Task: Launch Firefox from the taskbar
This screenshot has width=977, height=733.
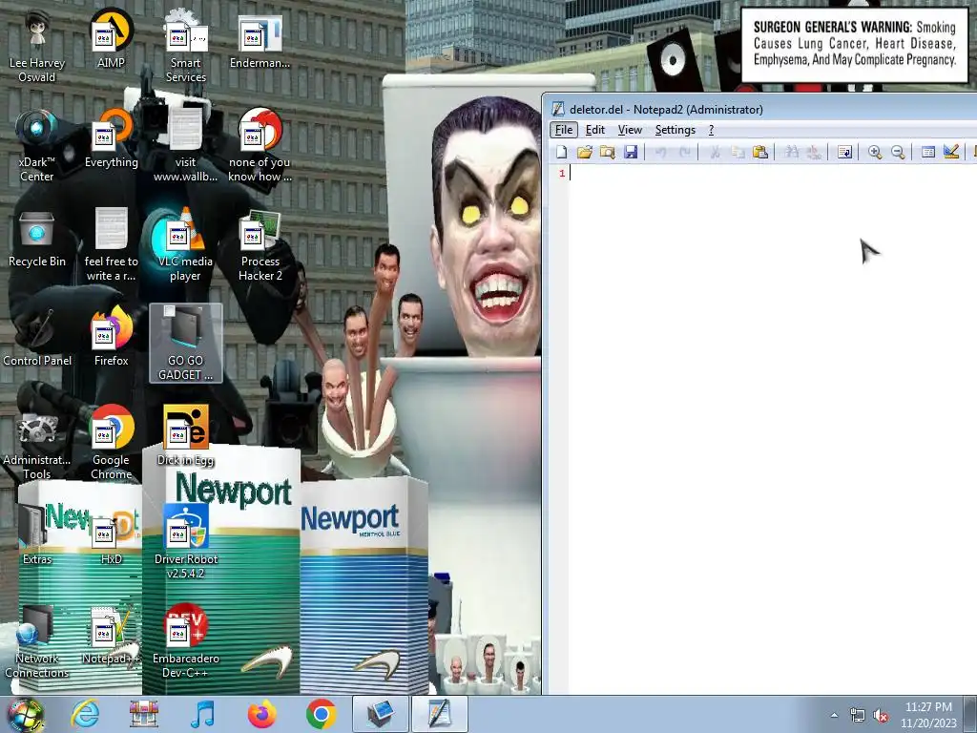Action: click(261, 714)
